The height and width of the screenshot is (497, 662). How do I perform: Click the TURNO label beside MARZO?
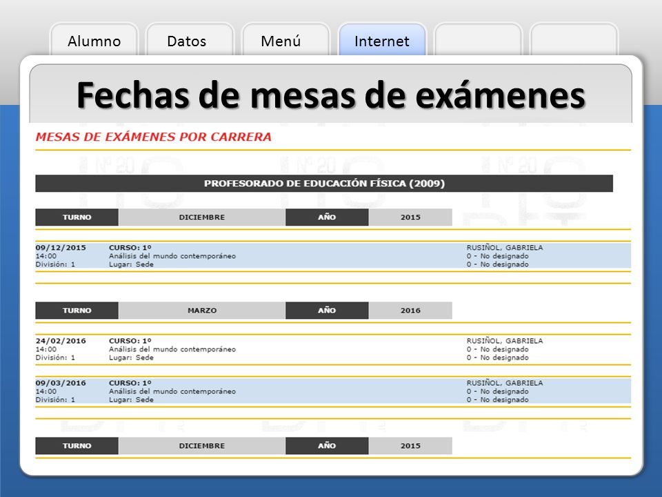click(77, 310)
